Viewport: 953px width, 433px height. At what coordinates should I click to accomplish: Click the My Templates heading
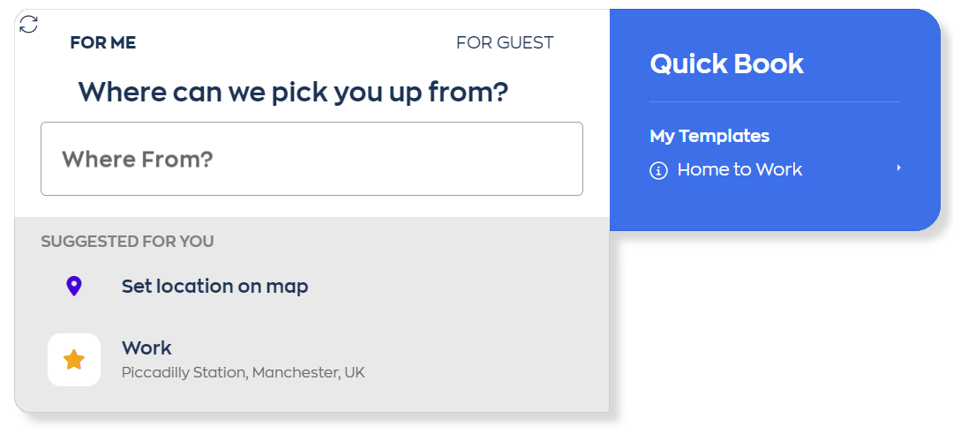(x=709, y=136)
